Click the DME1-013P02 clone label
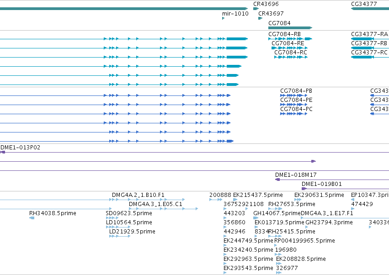 [x=21, y=148]
